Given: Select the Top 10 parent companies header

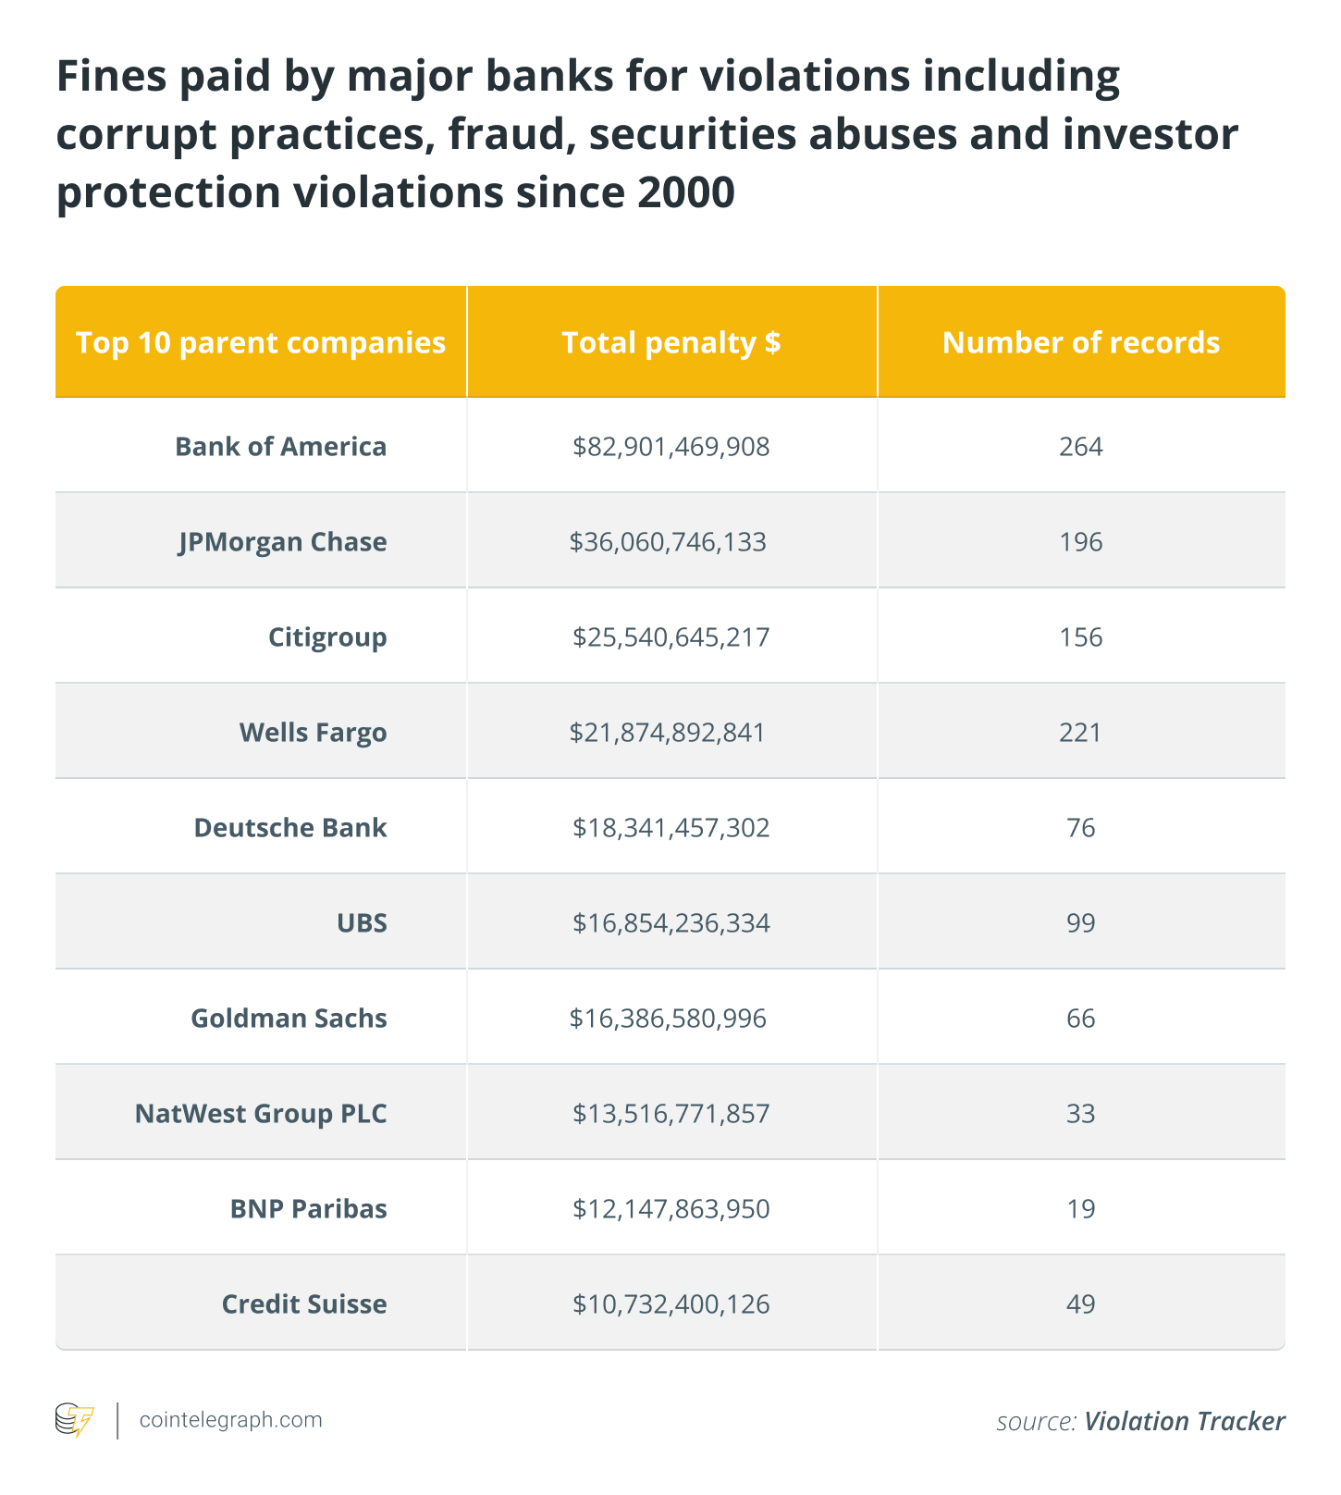Looking at the screenshot, I should click(x=261, y=342).
